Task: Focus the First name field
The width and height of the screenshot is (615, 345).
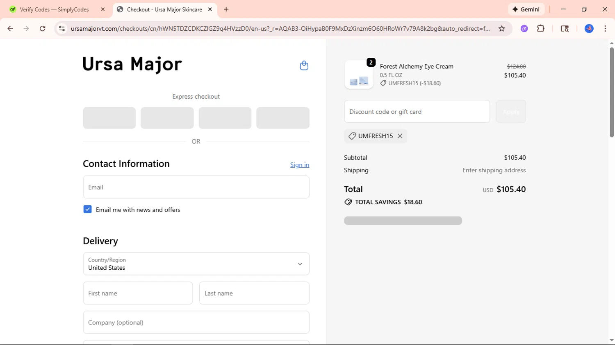Action: click(x=138, y=293)
